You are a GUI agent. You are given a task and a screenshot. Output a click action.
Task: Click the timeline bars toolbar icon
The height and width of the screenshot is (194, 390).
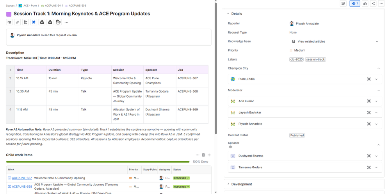pos(26,22)
